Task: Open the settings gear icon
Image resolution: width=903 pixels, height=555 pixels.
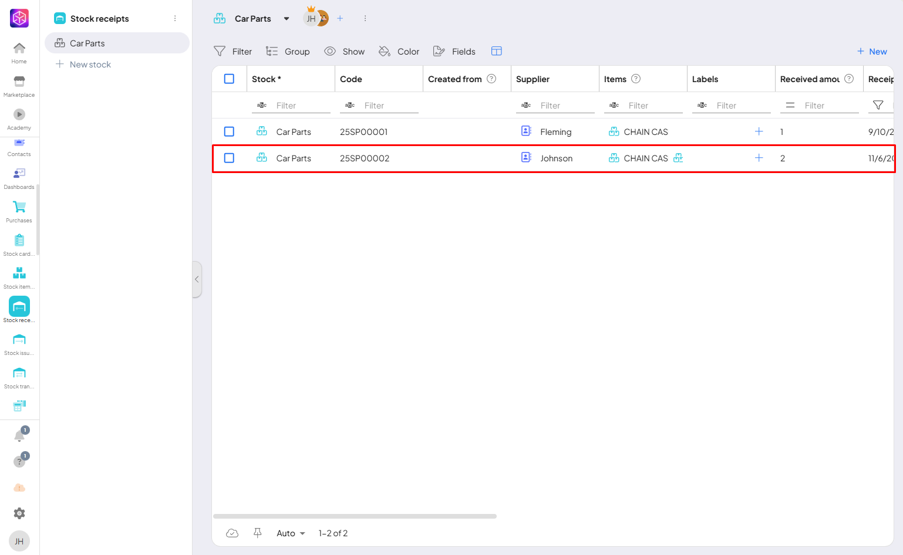Action: [19, 513]
